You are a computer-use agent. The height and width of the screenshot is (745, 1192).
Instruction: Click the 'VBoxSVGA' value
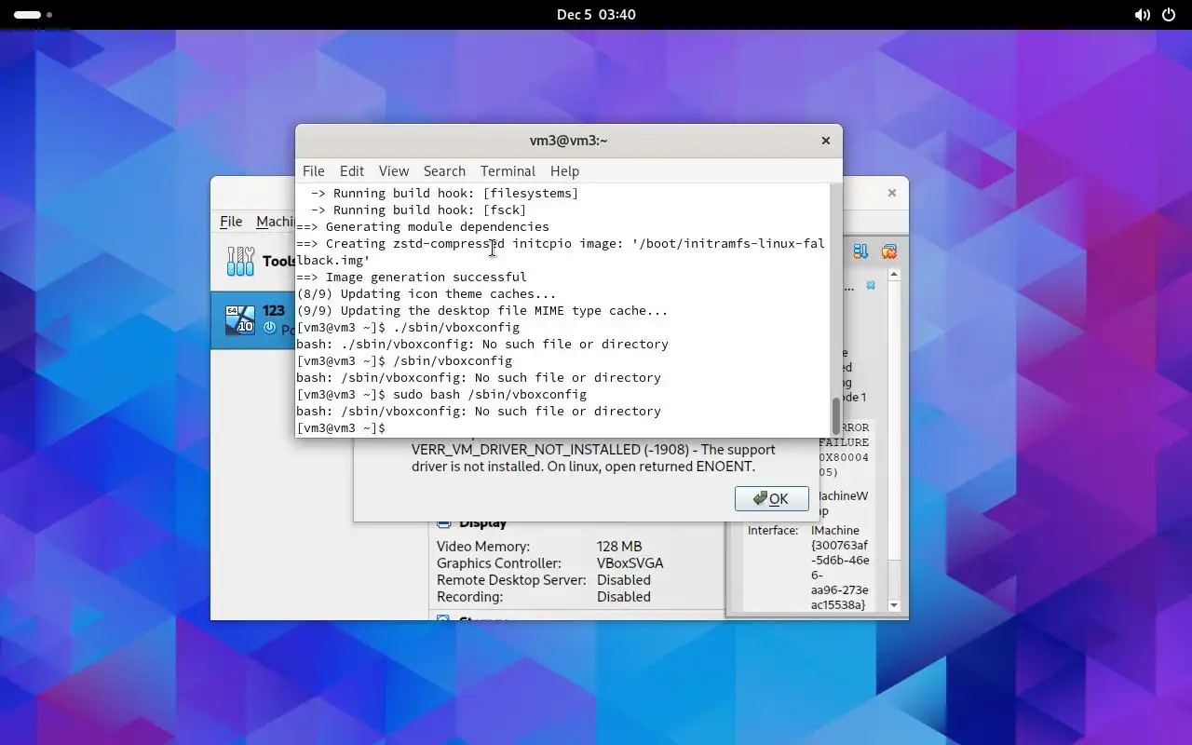[630, 563]
